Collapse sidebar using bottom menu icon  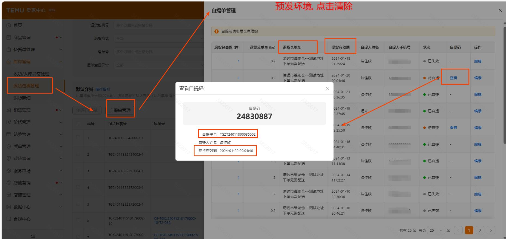click(x=33, y=235)
